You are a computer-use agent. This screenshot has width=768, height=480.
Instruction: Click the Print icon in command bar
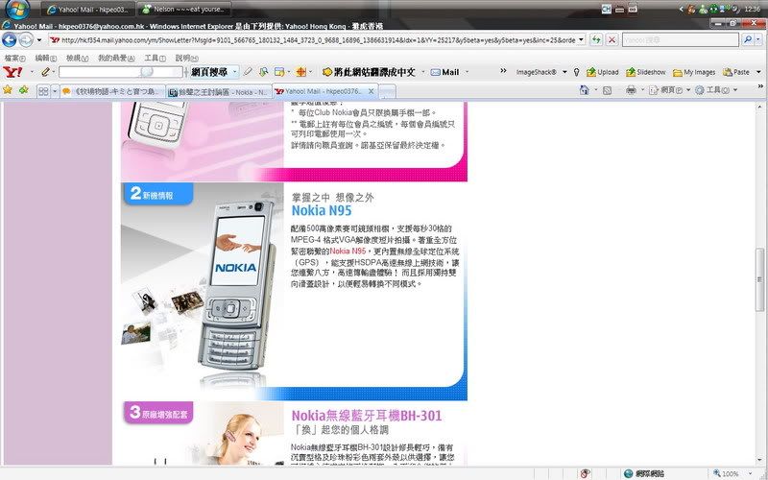(631, 90)
